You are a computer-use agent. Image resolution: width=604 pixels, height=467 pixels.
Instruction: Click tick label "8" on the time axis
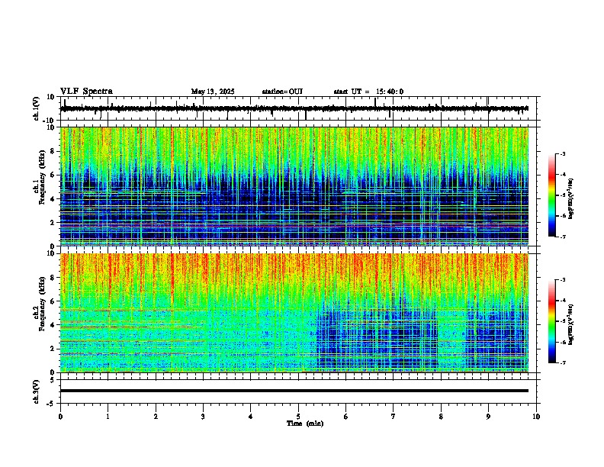coord(441,417)
